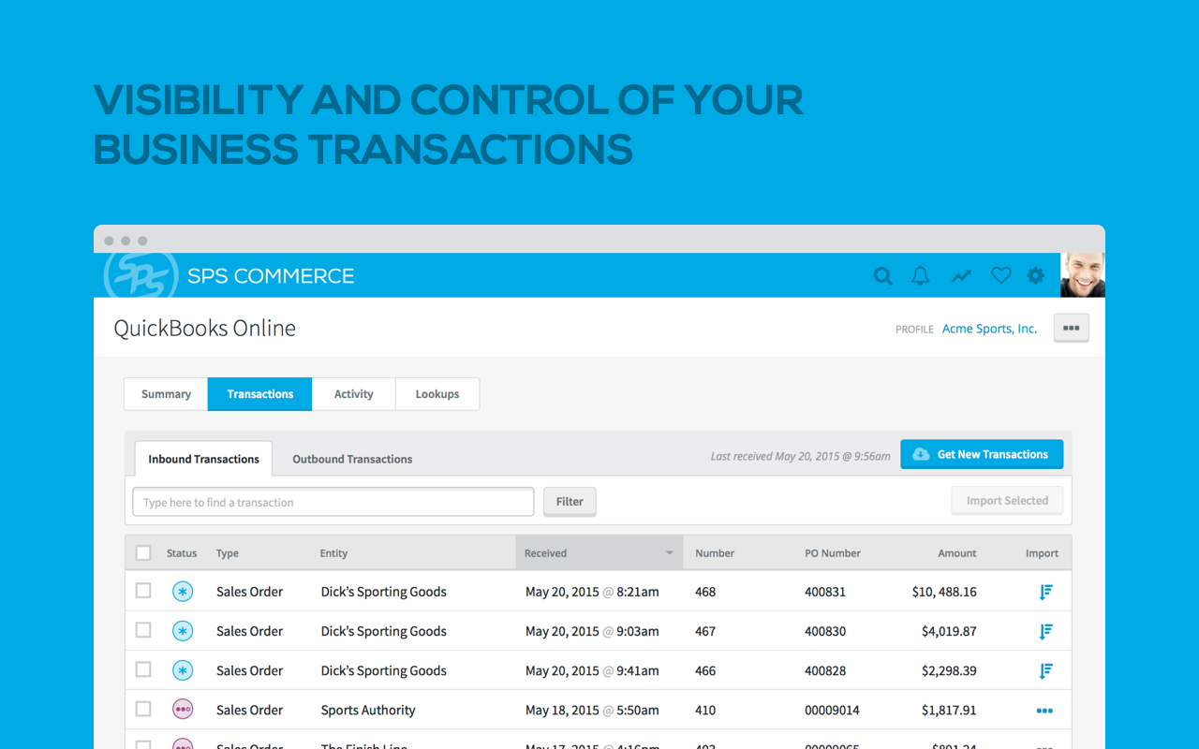
Task: Open the Activity tab
Action: (x=354, y=394)
